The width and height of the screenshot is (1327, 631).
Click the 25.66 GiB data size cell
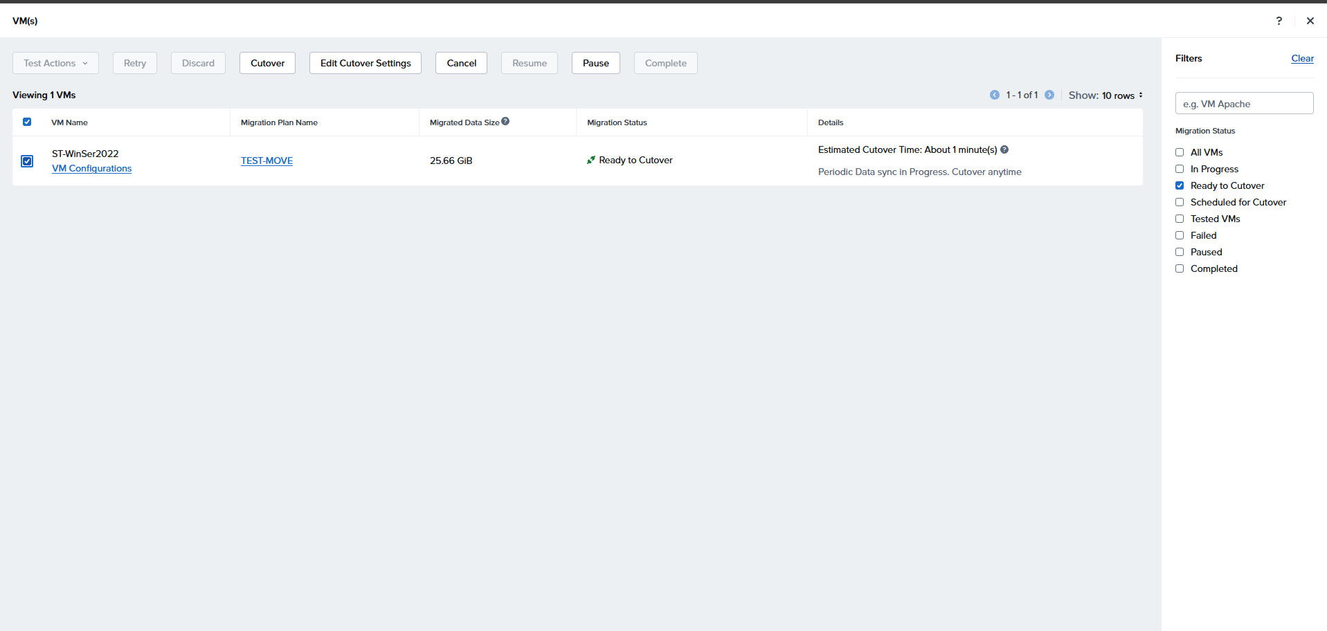(x=451, y=161)
